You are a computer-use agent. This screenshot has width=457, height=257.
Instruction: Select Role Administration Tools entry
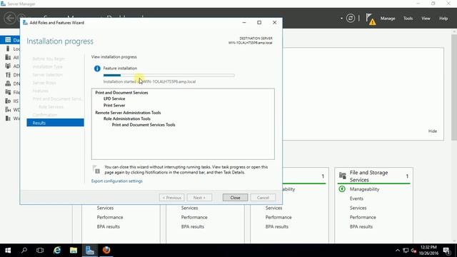127,119
